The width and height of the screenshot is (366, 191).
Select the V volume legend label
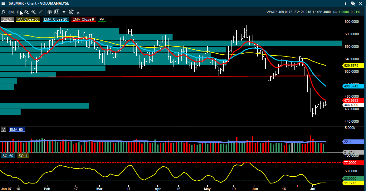[x=3, y=130]
